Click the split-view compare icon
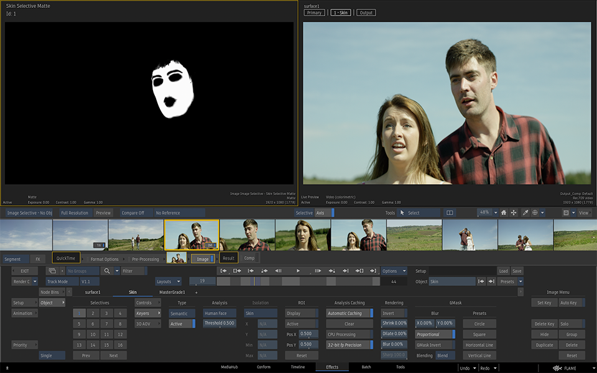This screenshot has width=597, height=373. coord(450,213)
